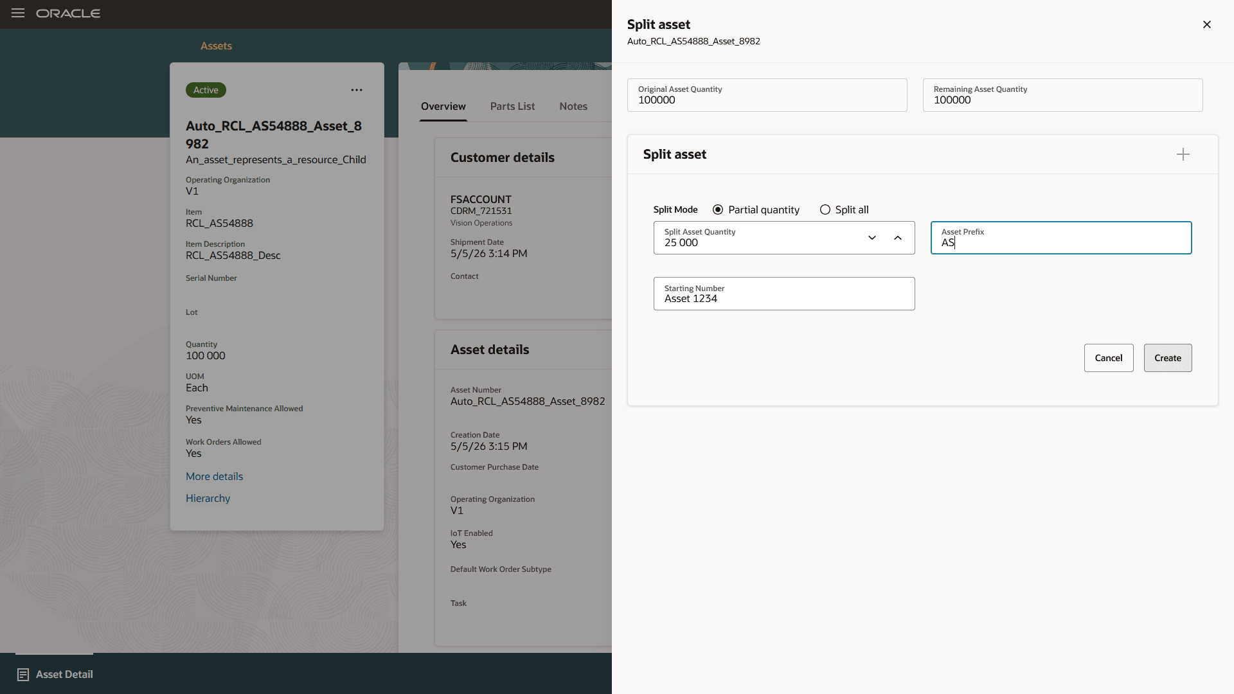Click the Quantity value 100 000
The image size is (1234, 694).
click(x=206, y=356)
